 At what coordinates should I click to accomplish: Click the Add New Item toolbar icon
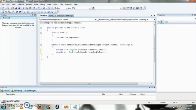pyautogui.click(x=8, y=8)
